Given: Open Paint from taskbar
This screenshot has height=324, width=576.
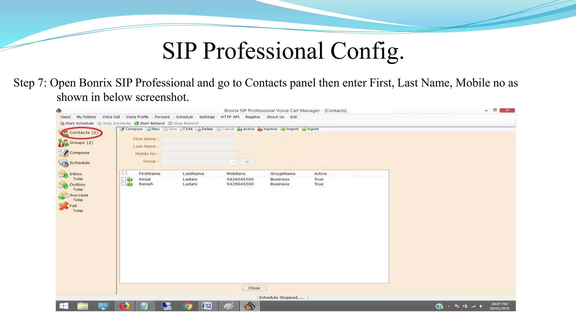Looking at the screenshot, I should (x=228, y=306).
